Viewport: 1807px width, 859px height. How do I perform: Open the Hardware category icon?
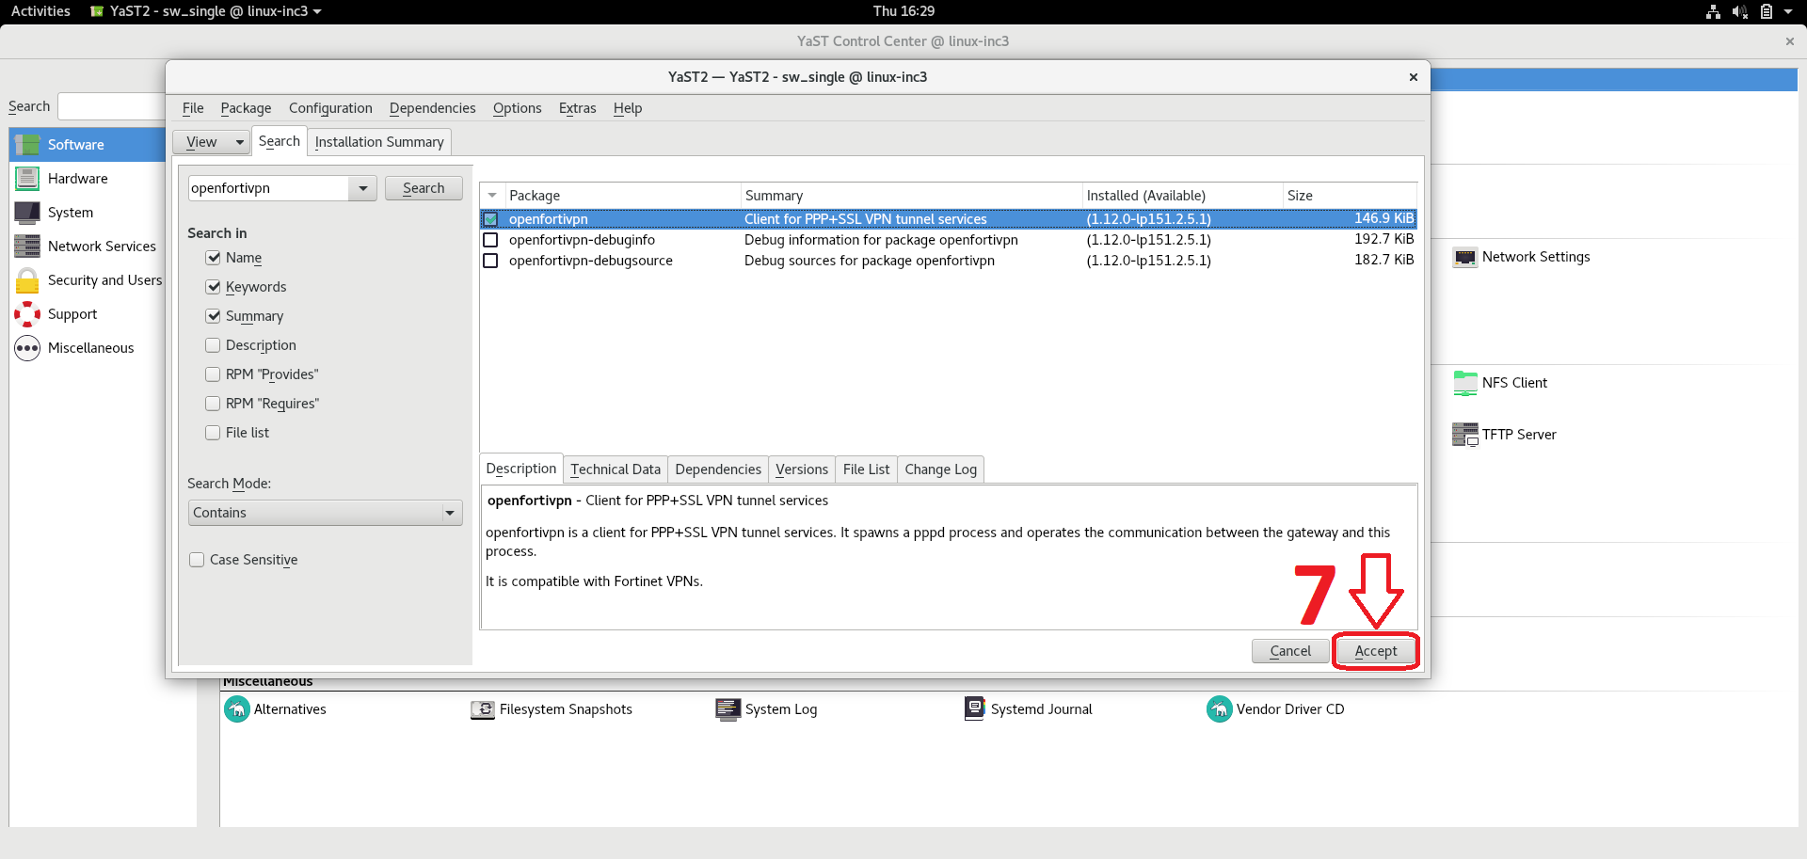pyautogui.click(x=27, y=179)
